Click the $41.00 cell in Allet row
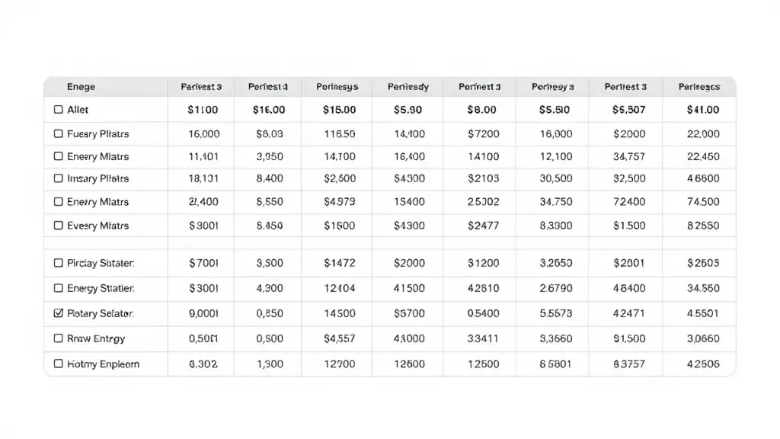The height and width of the screenshot is (439, 780). [703, 110]
